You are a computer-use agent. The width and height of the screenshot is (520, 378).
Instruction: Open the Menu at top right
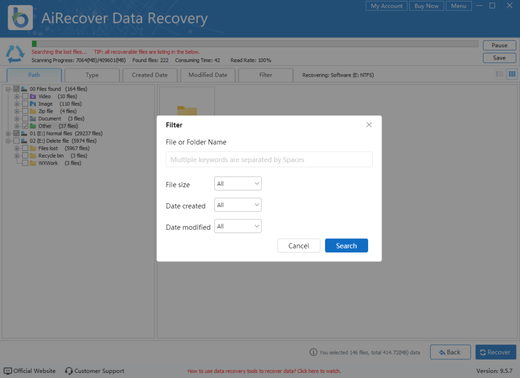click(x=458, y=6)
